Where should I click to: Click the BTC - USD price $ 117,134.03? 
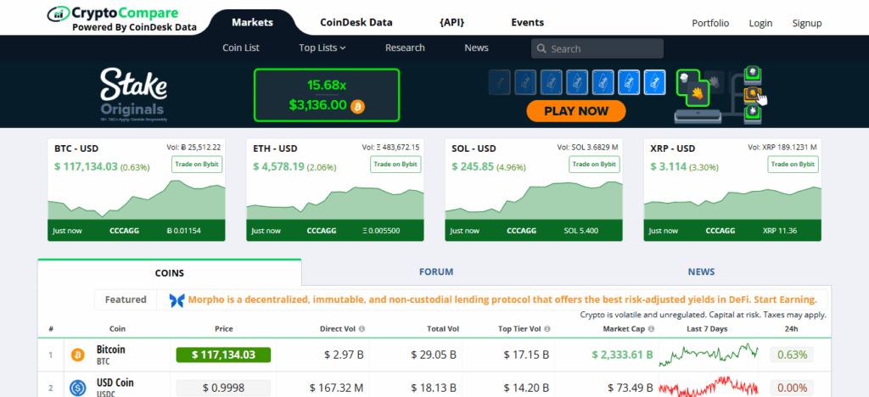click(x=86, y=166)
